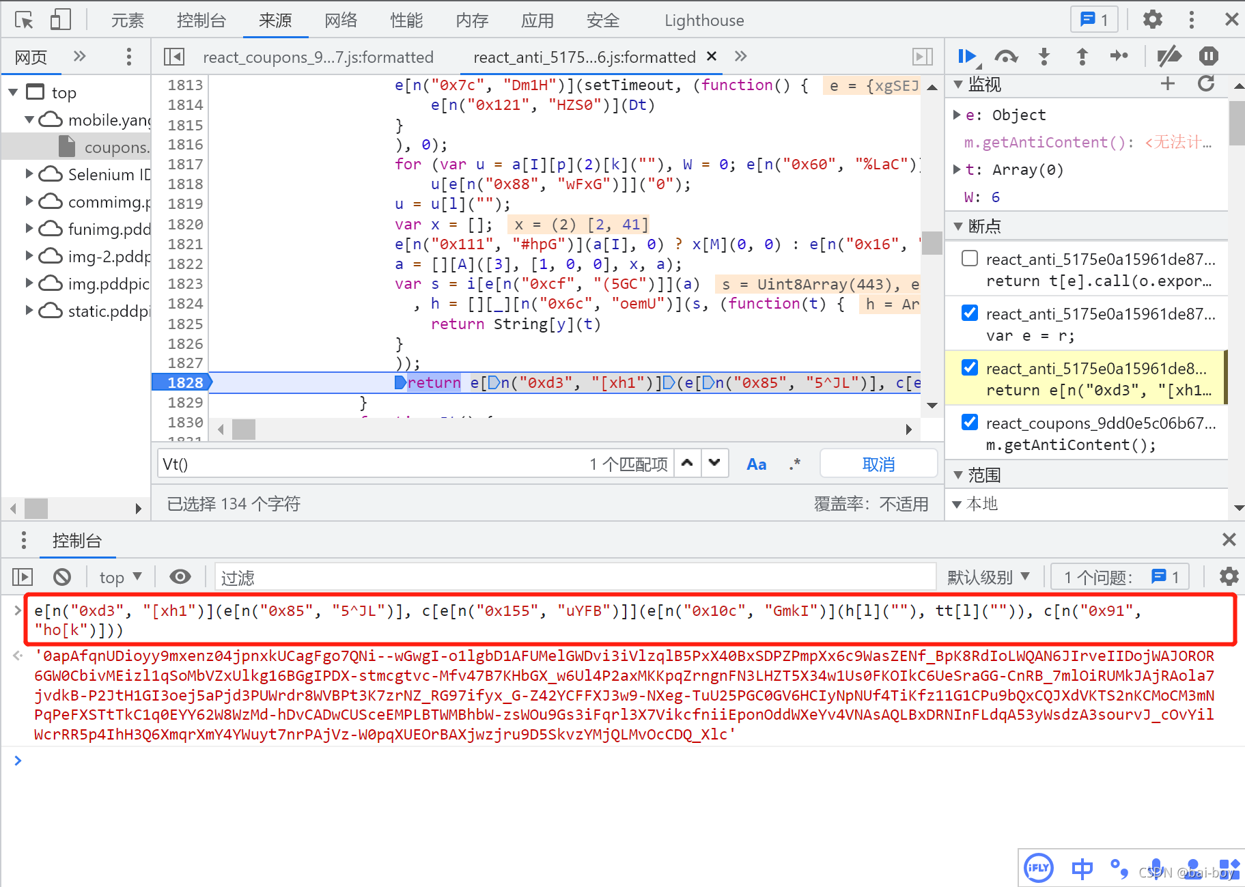The height and width of the screenshot is (887, 1245).
Task: Disable the return e[n("0xd3" breakpoint
Action: (970, 367)
